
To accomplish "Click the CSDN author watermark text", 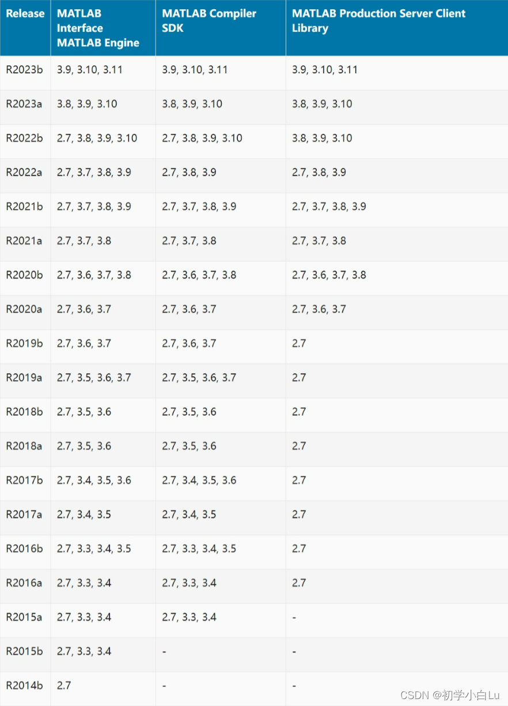I will click(x=450, y=694).
